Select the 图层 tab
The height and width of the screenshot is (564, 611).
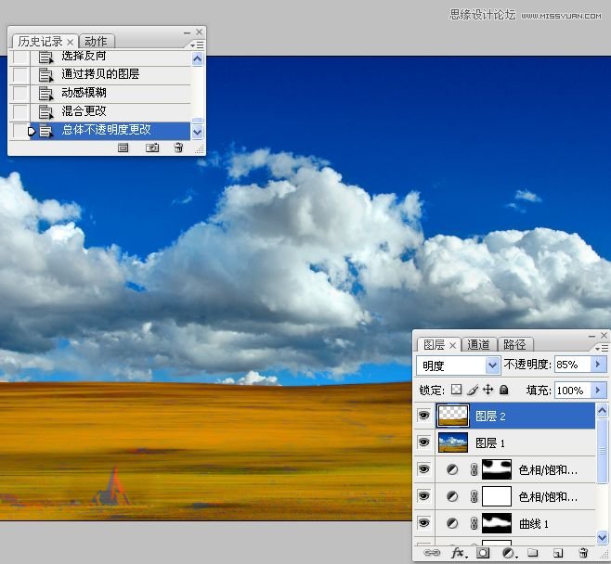(434, 345)
